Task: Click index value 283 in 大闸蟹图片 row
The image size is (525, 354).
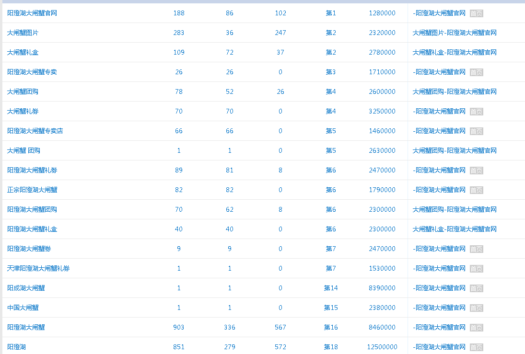Action: pyautogui.click(x=179, y=33)
